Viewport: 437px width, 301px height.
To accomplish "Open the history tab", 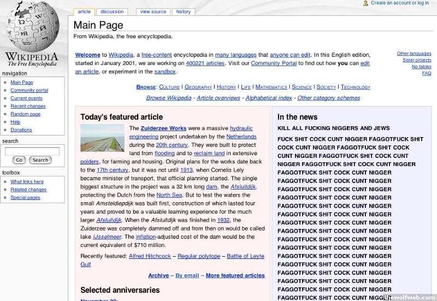I will click(x=184, y=11).
